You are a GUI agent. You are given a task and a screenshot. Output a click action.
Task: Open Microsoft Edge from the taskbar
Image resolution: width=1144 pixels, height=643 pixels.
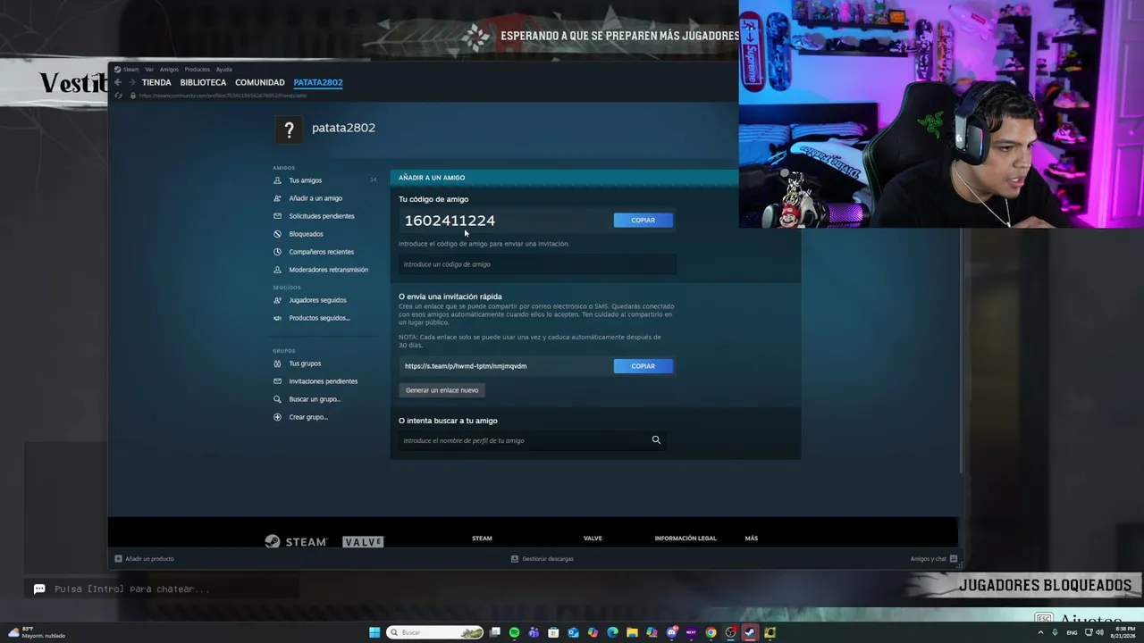[x=612, y=632]
